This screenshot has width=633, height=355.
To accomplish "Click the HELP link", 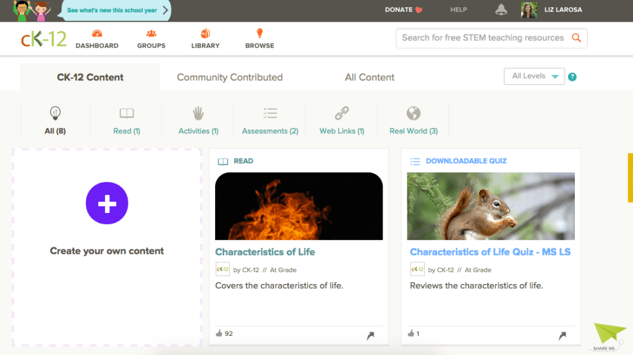I will (459, 10).
